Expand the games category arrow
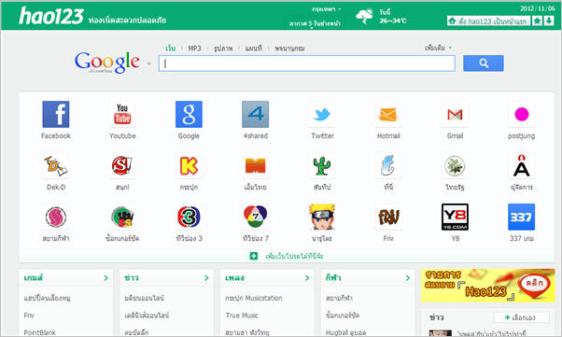The height and width of the screenshot is (337, 562). (x=105, y=278)
